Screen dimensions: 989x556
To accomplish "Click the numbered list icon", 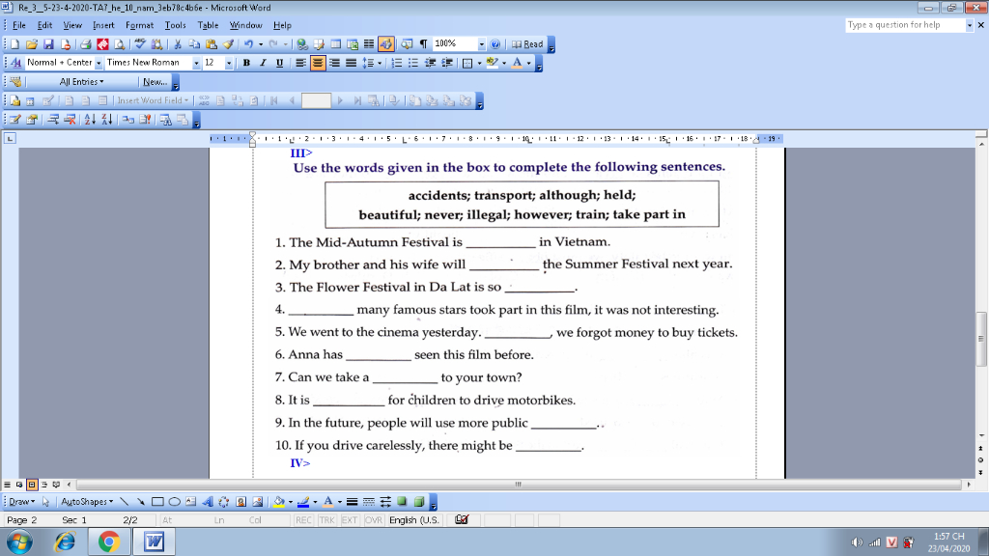I will (396, 63).
